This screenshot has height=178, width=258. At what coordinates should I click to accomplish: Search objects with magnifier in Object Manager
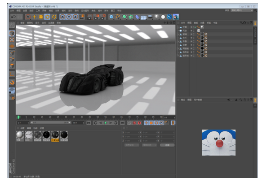241,23
